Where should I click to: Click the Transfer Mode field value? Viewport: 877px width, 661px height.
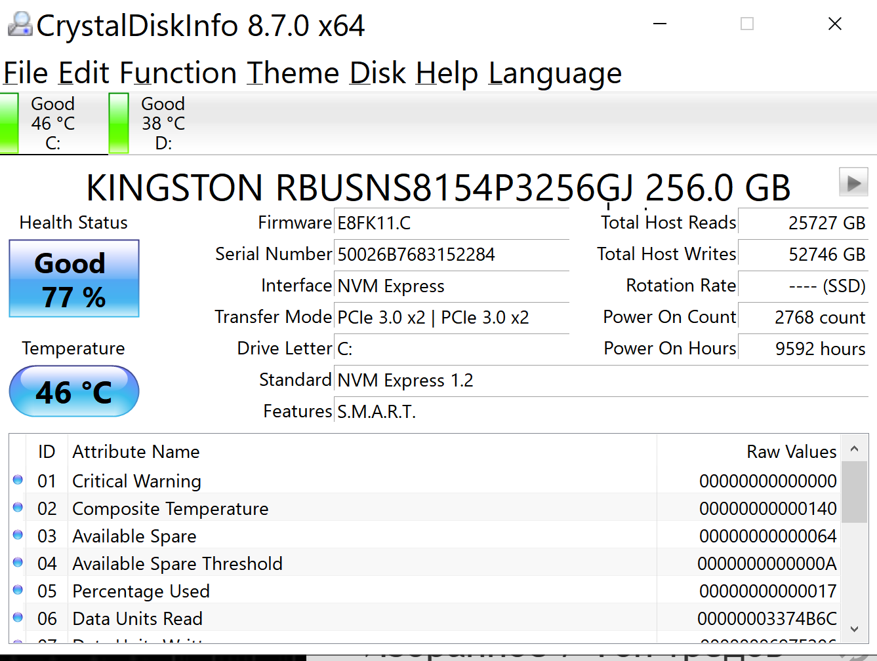(452, 317)
